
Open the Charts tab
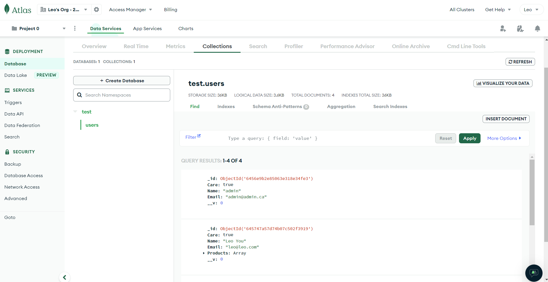[x=186, y=28]
